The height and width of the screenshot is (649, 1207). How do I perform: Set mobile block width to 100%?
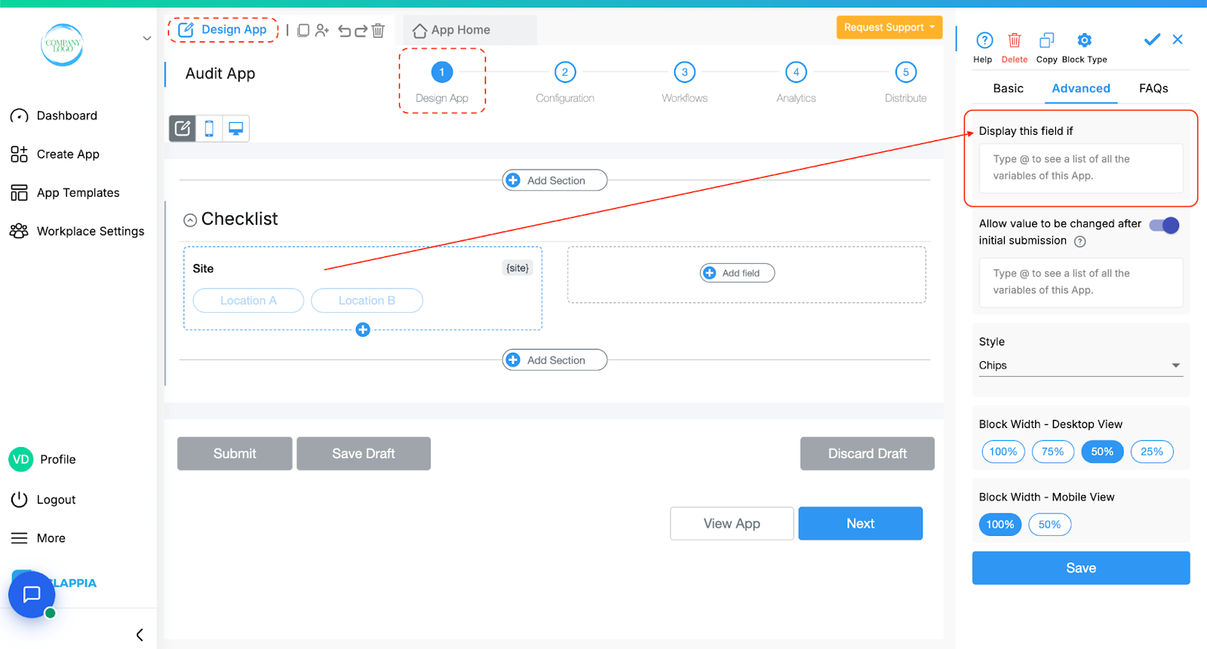[1000, 525]
